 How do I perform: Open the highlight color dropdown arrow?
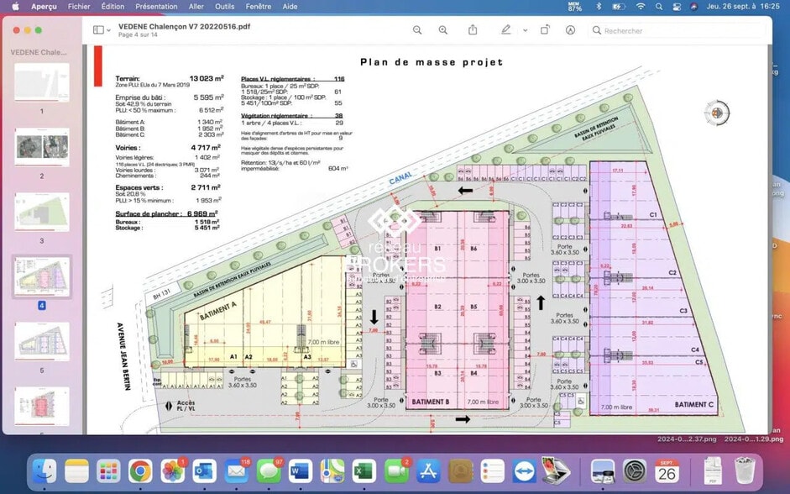[x=525, y=30]
